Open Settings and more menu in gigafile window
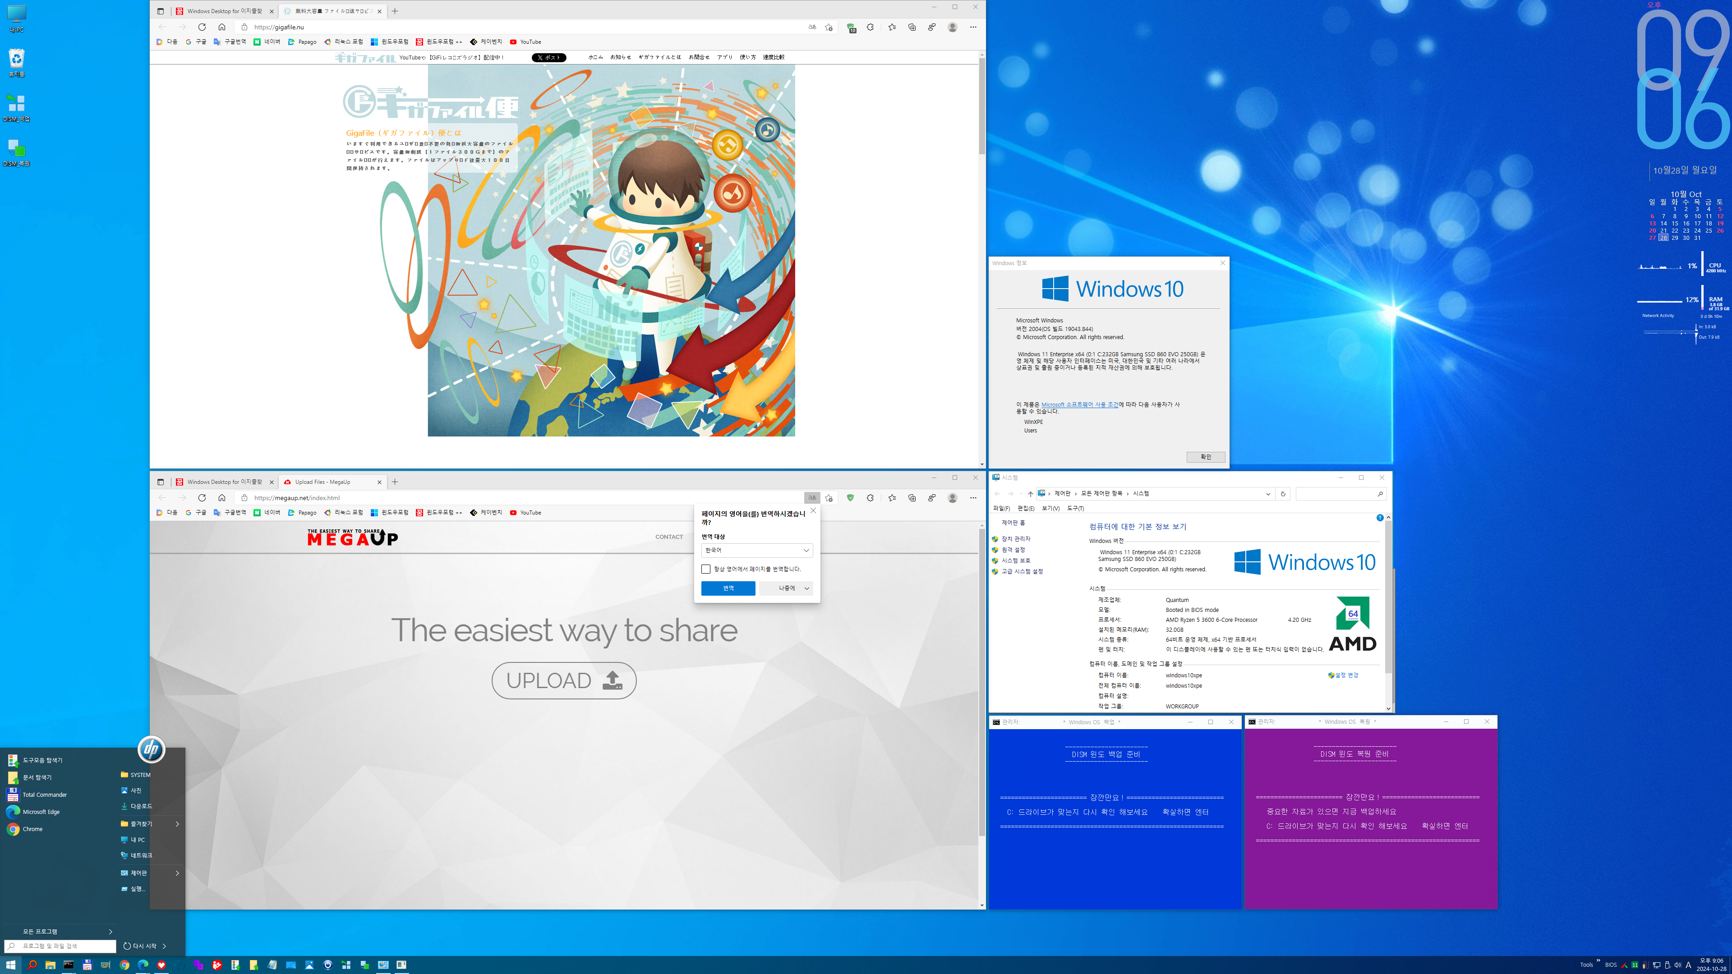 (x=974, y=27)
